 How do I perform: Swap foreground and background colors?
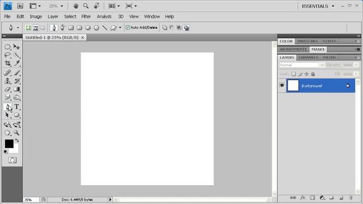point(17,141)
